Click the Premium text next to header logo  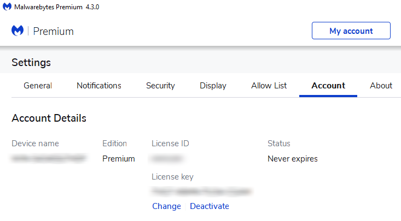54,32
